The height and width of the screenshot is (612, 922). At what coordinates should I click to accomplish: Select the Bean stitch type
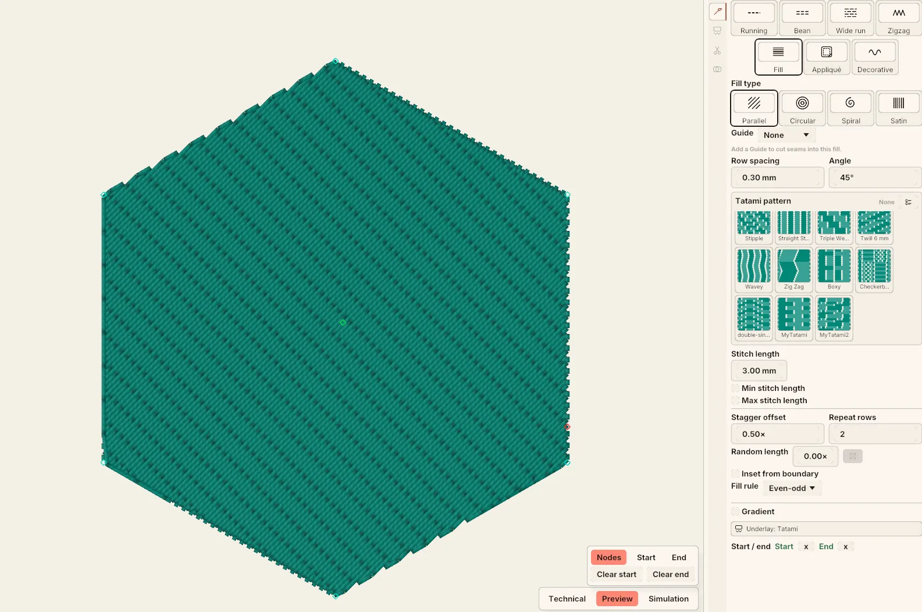(x=802, y=19)
